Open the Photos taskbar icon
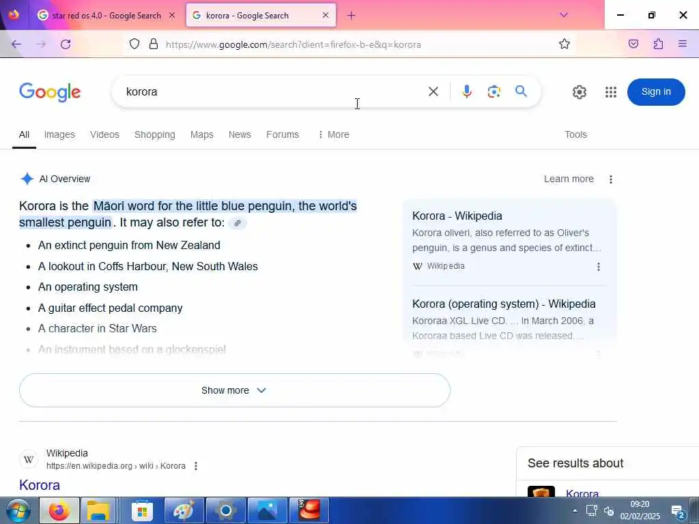699x524 pixels. (267, 510)
